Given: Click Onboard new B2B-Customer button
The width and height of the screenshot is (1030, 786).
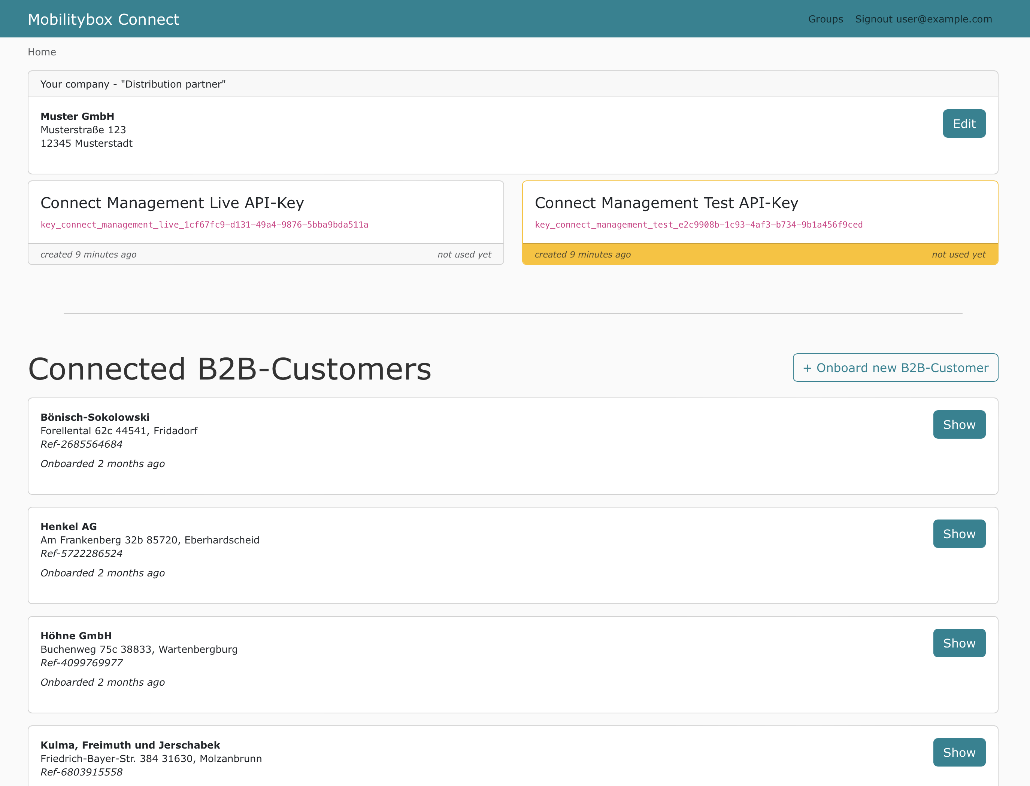Looking at the screenshot, I should point(895,368).
